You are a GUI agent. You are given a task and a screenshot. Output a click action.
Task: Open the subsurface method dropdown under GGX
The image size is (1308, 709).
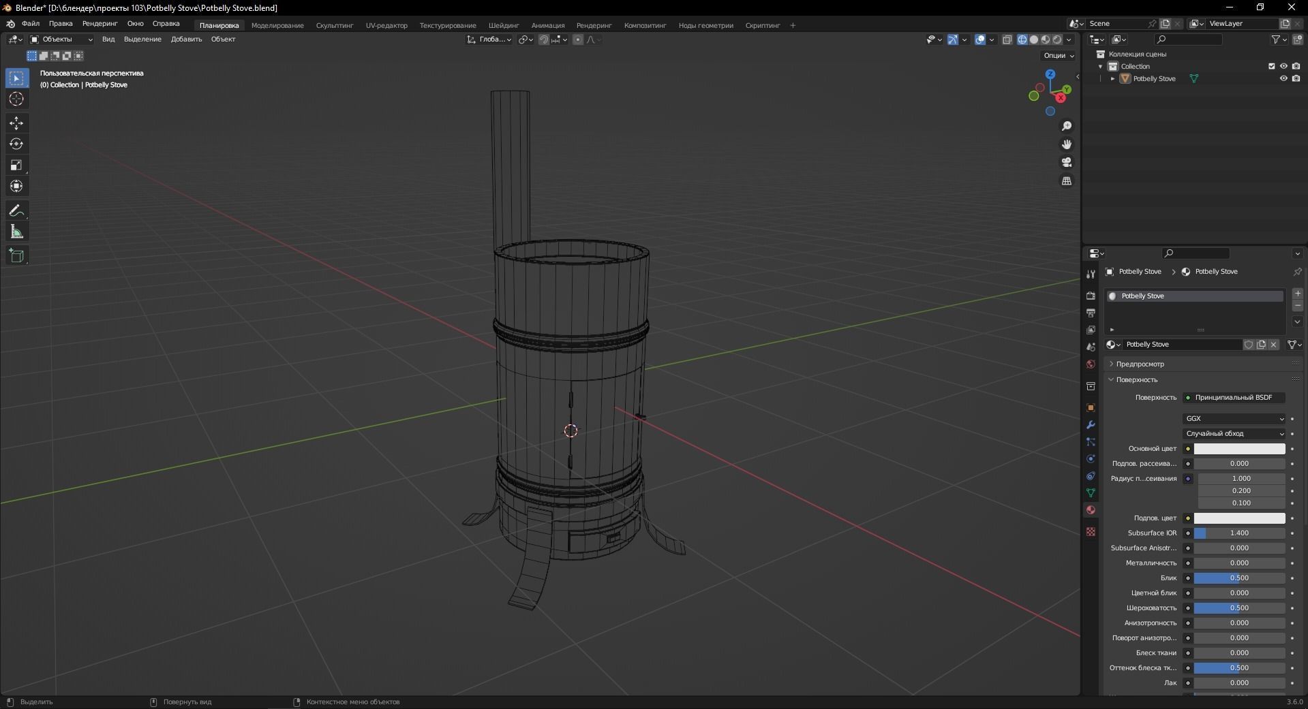[x=1234, y=434]
